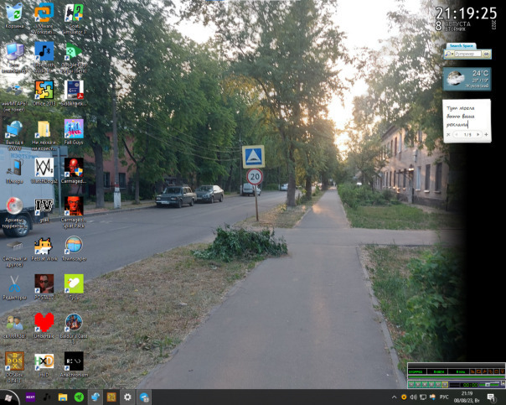The width and height of the screenshot is (506, 405).
Task: Launch the Anachronism shortcut
Action: coord(74,364)
